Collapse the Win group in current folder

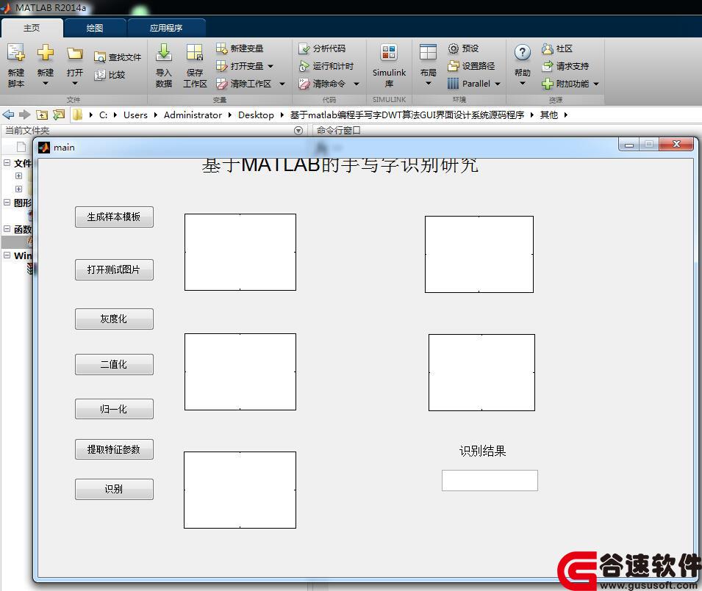[x=7, y=255]
